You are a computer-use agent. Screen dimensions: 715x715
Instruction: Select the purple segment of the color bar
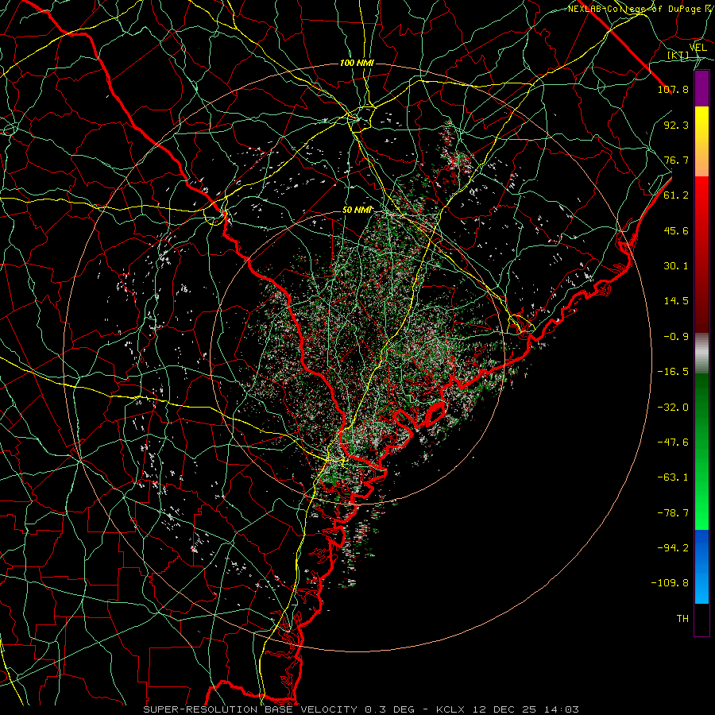pos(701,88)
